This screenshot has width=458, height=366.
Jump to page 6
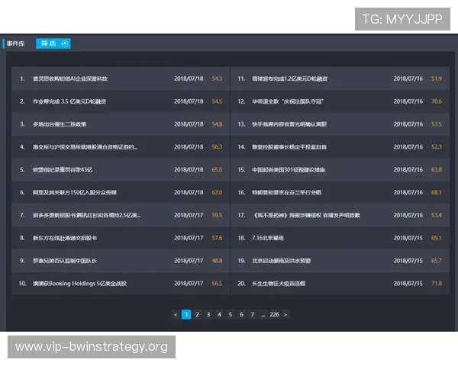(x=241, y=315)
